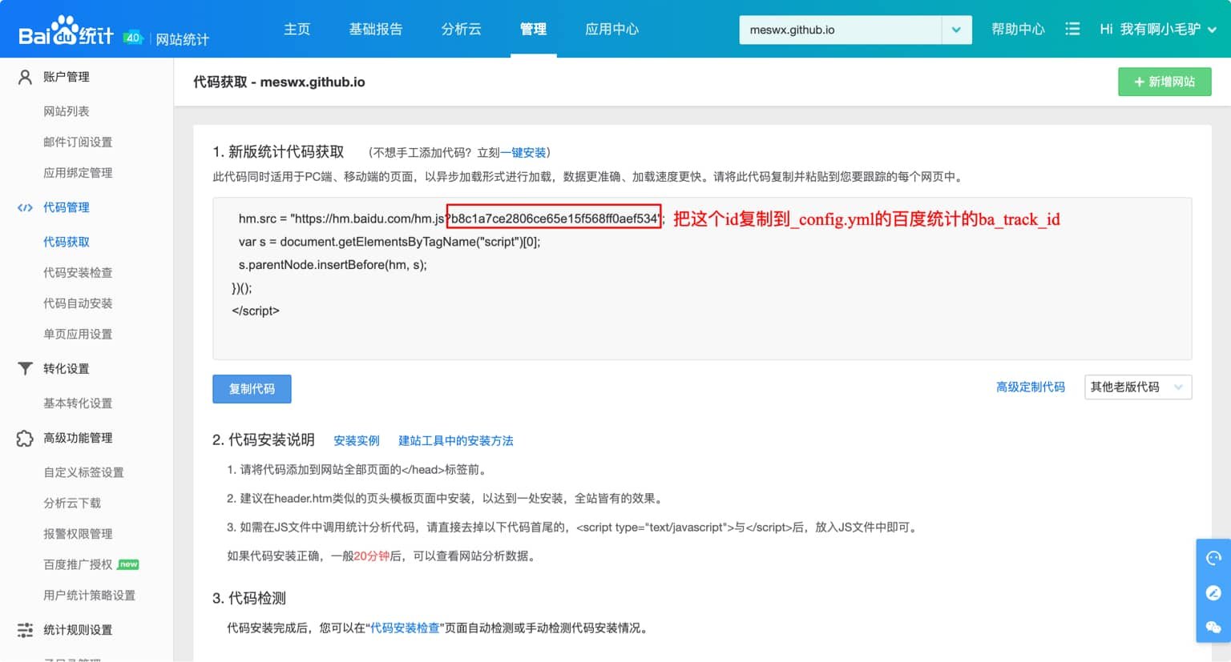The height and width of the screenshot is (662, 1231).
Task: Click the 代码管理 code brackets icon
Action: tap(25, 207)
